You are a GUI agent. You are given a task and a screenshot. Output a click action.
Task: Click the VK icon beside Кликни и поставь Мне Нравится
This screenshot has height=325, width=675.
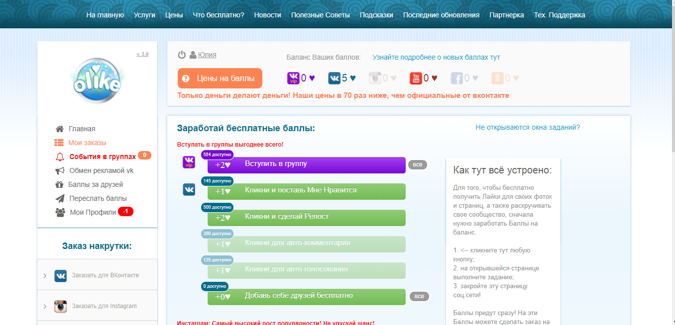pyautogui.click(x=189, y=189)
